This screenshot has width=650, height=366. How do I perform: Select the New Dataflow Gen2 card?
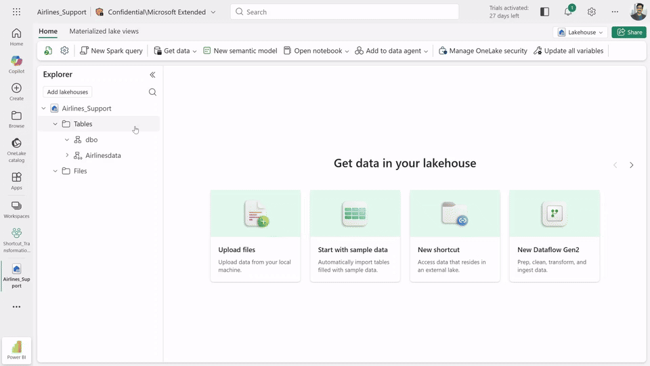555,236
